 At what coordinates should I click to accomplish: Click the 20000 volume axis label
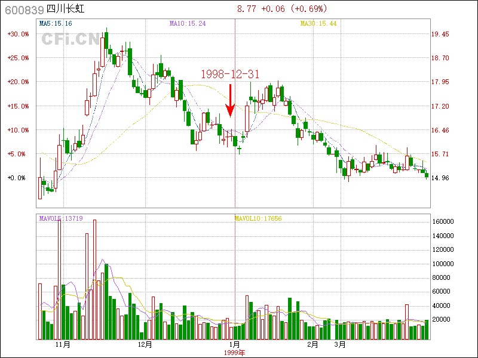pos(442,319)
